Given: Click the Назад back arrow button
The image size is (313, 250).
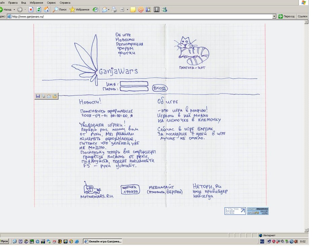Looking at the screenshot, I should (x=6, y=9).
